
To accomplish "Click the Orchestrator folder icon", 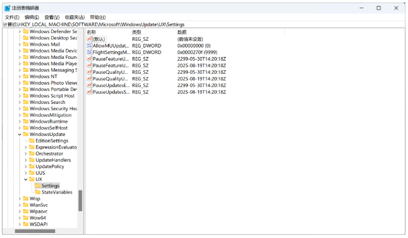I will click(x=32, y=153).
